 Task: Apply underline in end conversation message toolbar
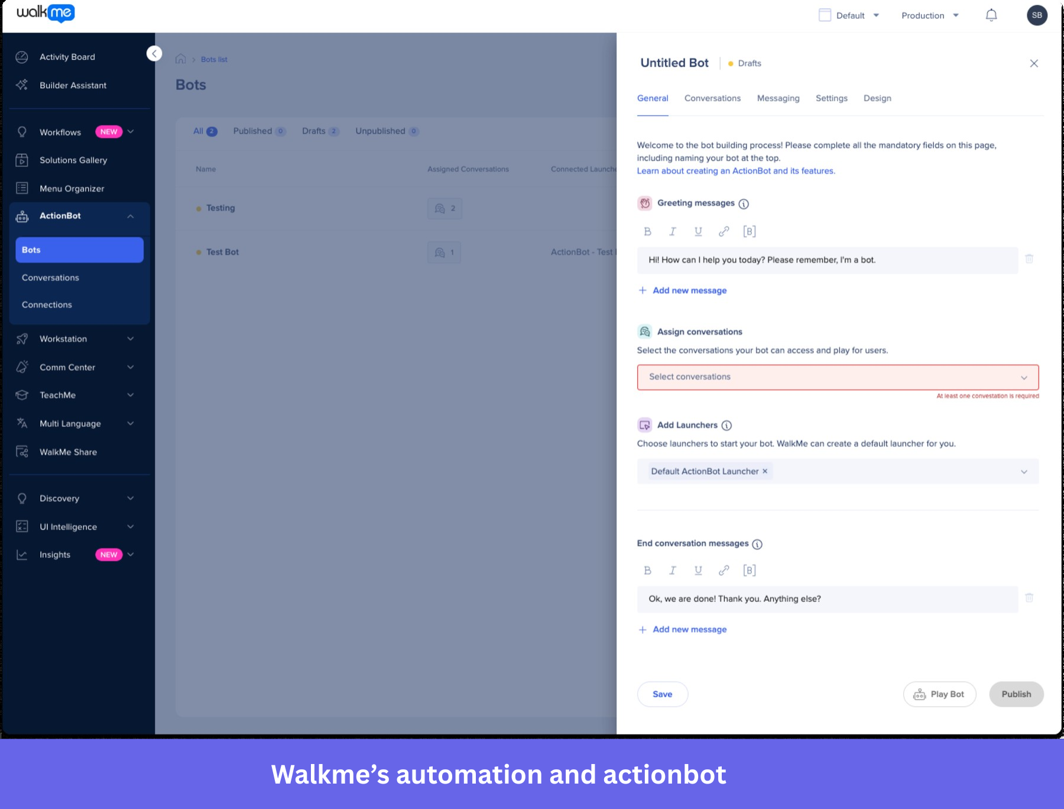pyautogui.click(x=698, y=570)
